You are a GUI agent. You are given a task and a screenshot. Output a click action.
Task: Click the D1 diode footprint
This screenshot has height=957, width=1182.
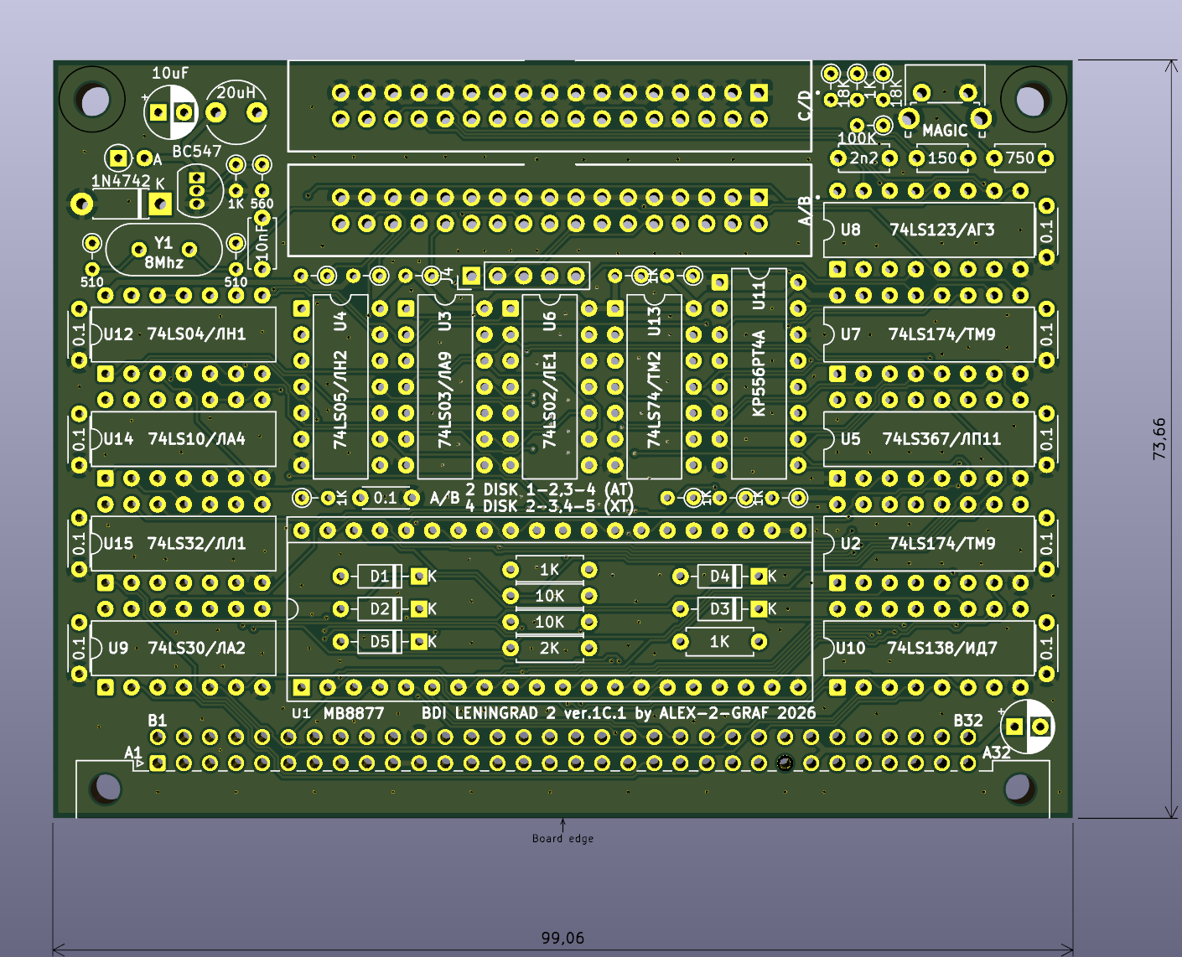[x=380, y=577]
